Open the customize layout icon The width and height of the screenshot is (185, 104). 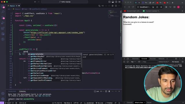point(119,2)
